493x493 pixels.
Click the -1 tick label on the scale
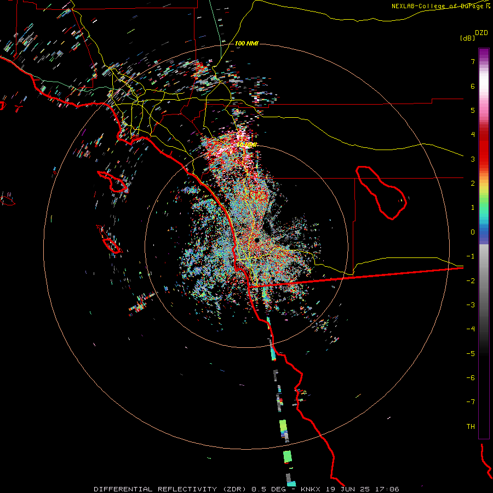coord(471,256)
